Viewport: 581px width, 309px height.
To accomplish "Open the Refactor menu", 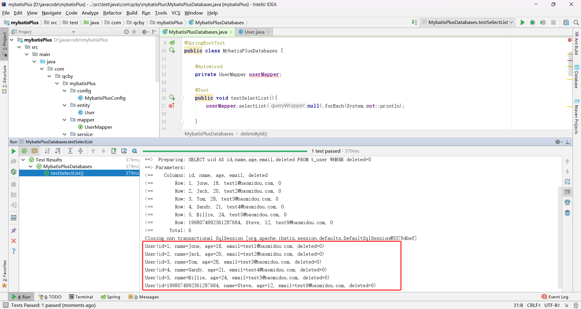I will 112,13.
